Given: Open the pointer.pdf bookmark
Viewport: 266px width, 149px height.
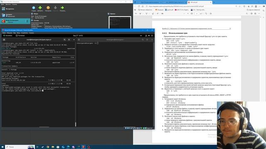Looking at the screenshot, I should pos(169,10).
